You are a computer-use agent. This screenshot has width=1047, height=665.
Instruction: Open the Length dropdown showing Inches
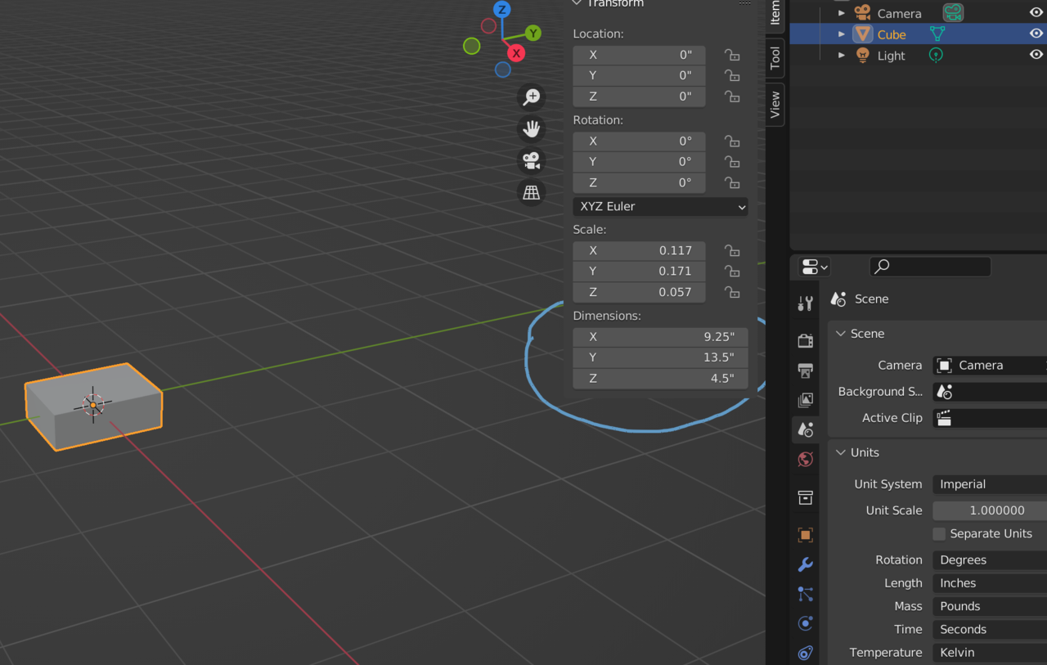click(990, 583)
